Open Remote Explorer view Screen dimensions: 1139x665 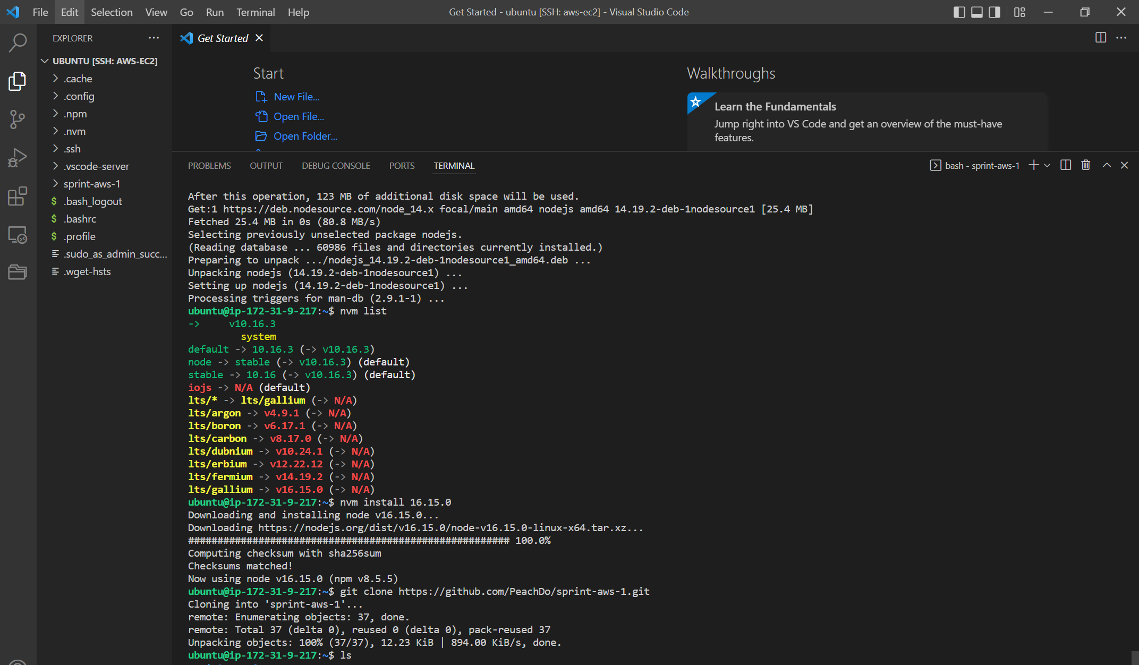coord(18,235)
